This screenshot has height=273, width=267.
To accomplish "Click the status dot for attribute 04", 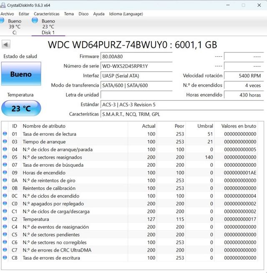I will pos(5,149).
